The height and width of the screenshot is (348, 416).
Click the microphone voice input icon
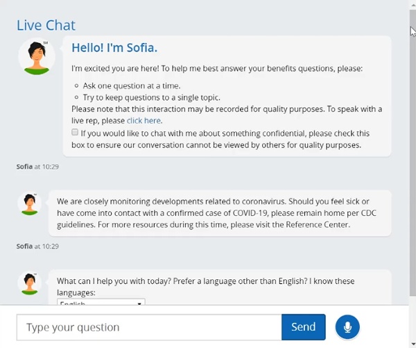347,327
